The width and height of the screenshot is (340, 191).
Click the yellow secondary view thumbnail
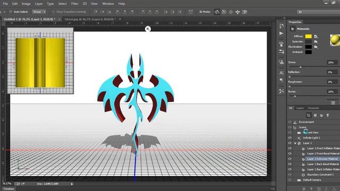[x=40, y=60]
